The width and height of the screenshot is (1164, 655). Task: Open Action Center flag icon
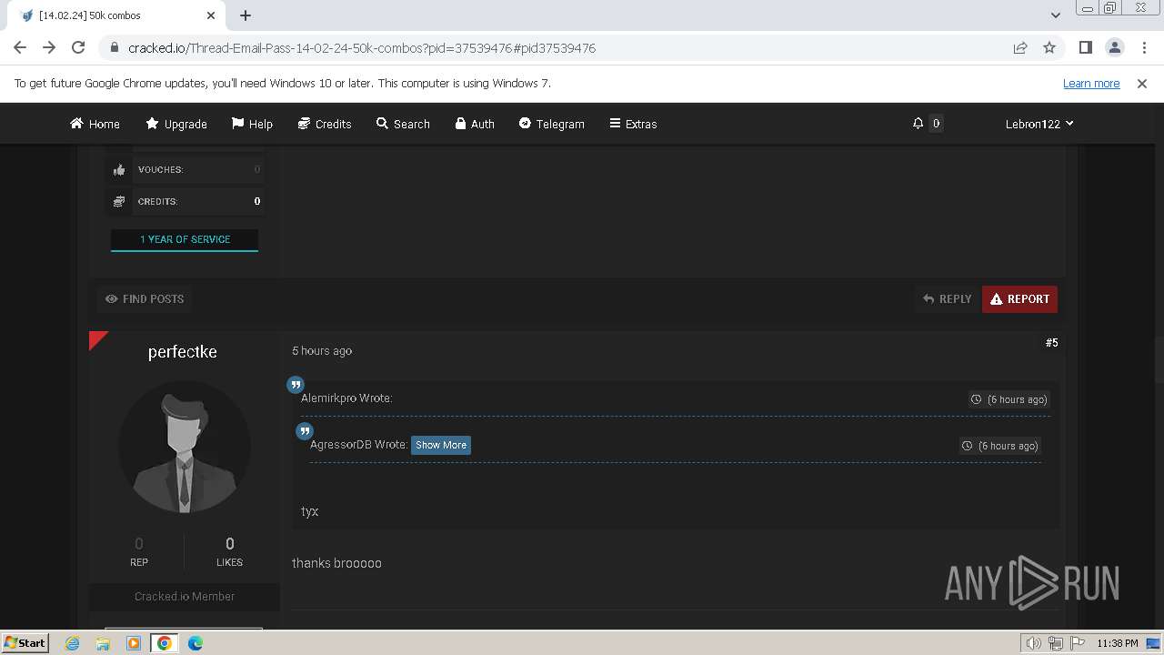pos(1077,643)
